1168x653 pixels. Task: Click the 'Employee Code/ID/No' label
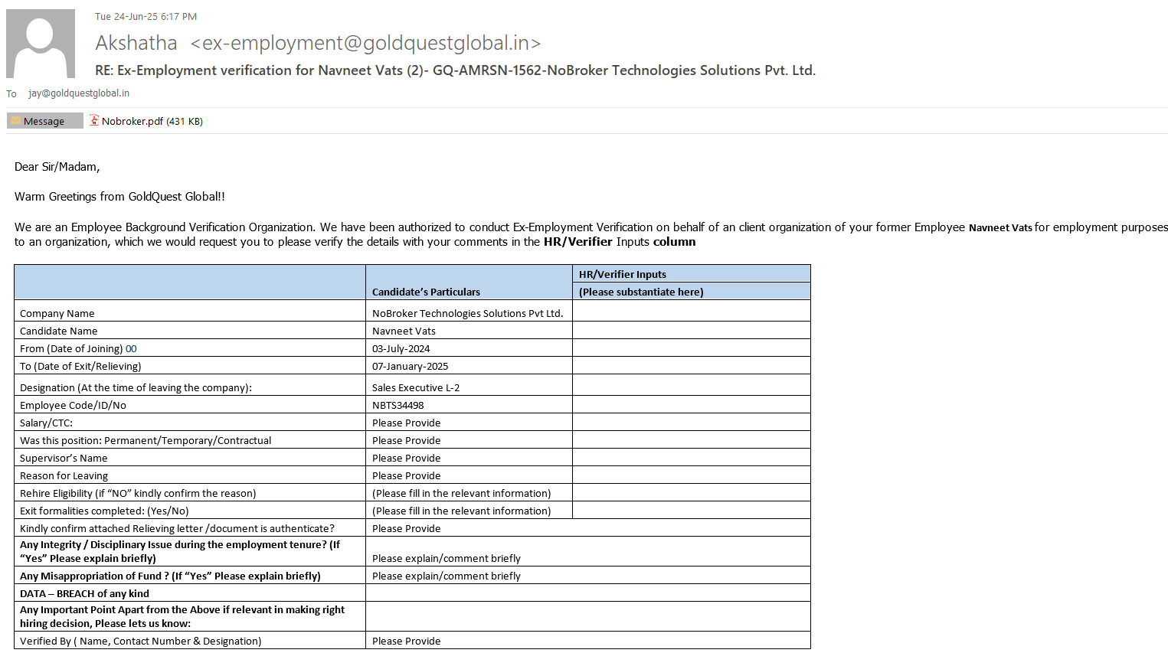[x=73, y=405]
